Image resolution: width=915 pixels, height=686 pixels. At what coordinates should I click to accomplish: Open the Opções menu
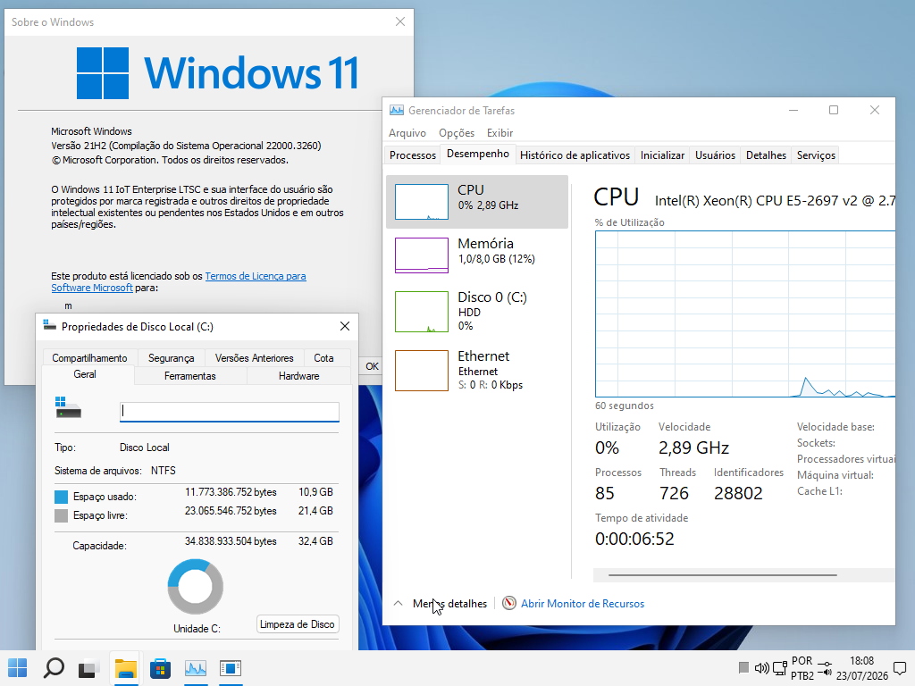pyautogui.click(x=457, y=133)
